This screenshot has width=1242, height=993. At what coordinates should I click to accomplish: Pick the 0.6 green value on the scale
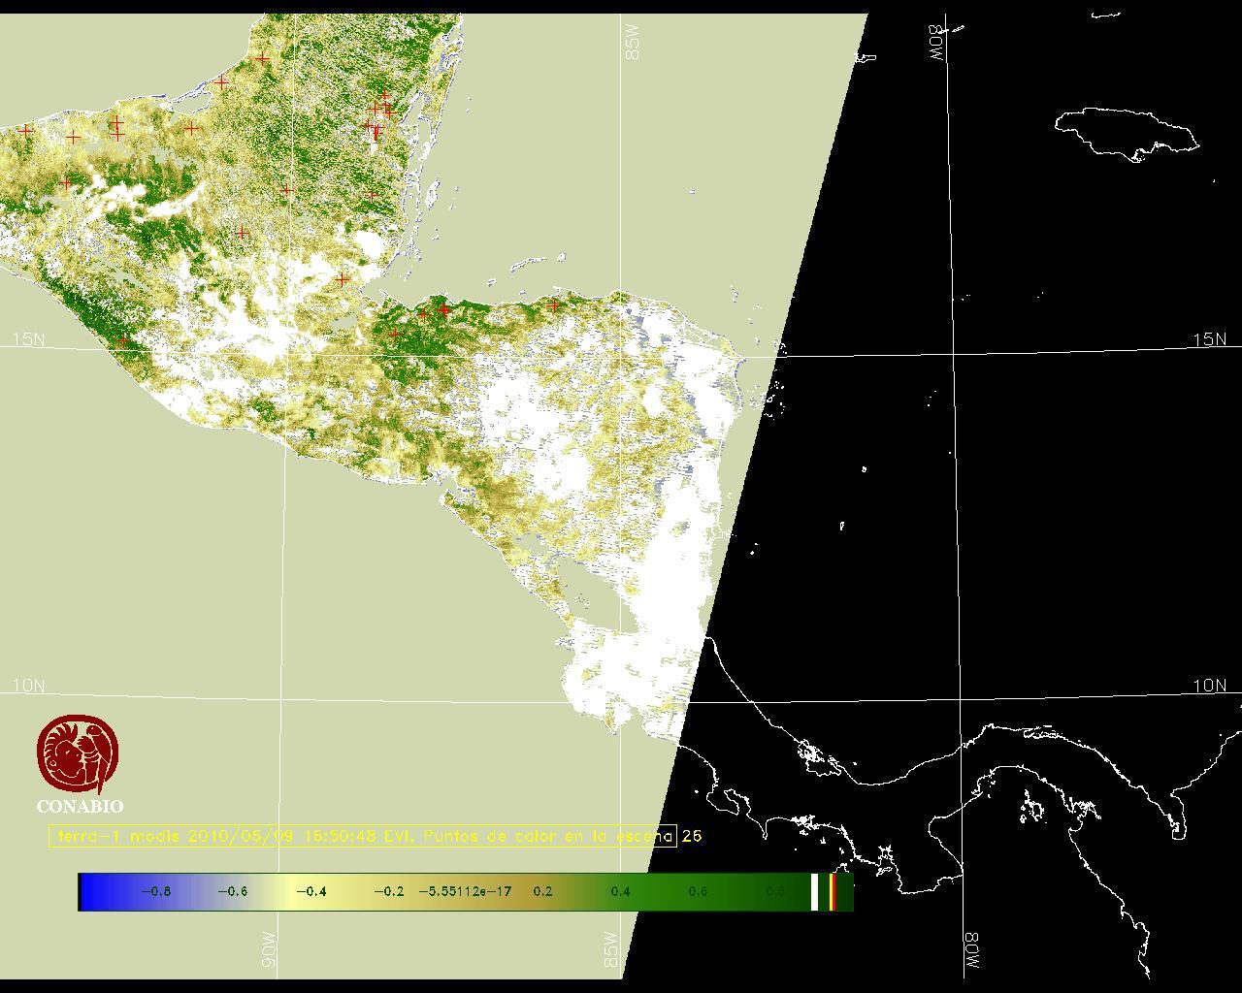click(x=698, y=891)
